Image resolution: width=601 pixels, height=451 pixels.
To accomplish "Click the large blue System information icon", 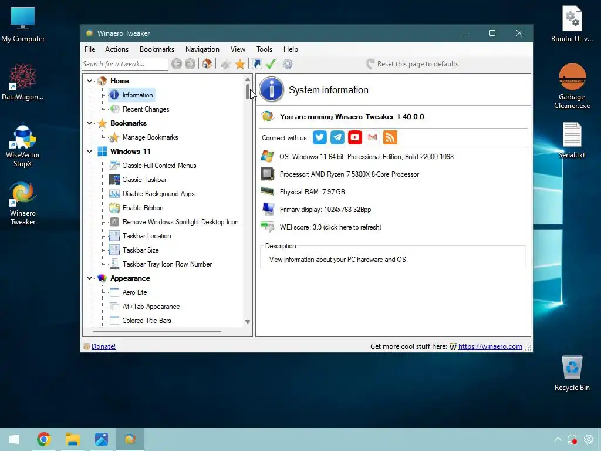I will [x=271, y=89].
